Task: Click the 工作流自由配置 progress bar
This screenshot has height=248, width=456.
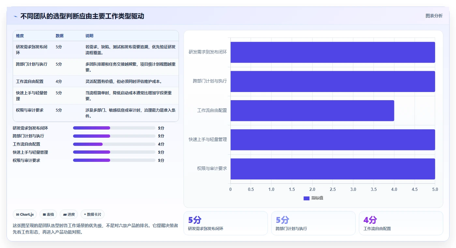Action: (x=114, y=144)
